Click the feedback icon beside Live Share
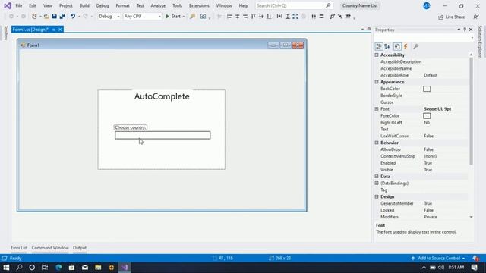Screen dimensions: 486x273 tap(476, 17)
